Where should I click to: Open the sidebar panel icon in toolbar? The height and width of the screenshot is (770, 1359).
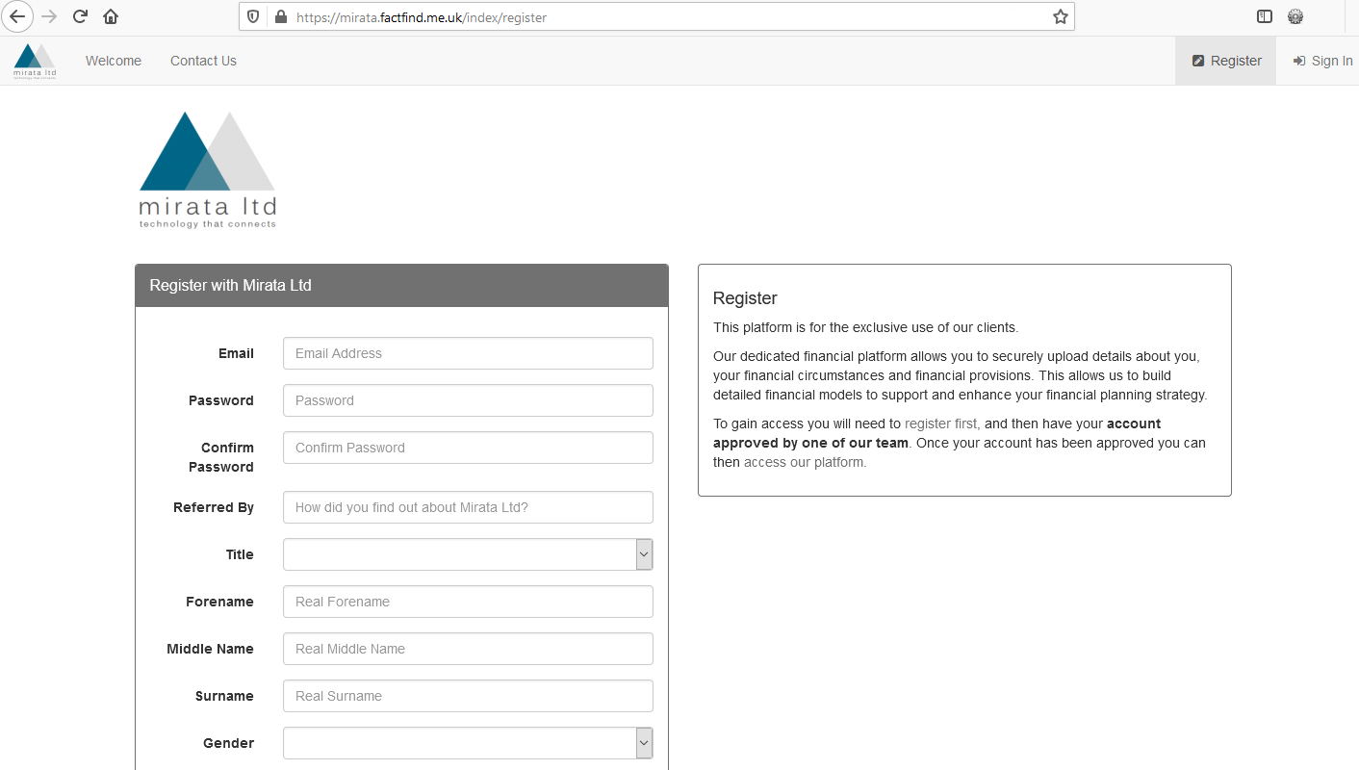click(1265, 16)
